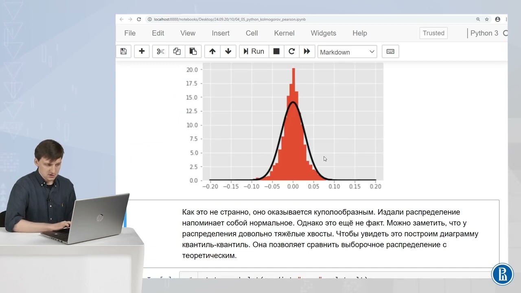
Task: Open the View menu
Action: 188,33
